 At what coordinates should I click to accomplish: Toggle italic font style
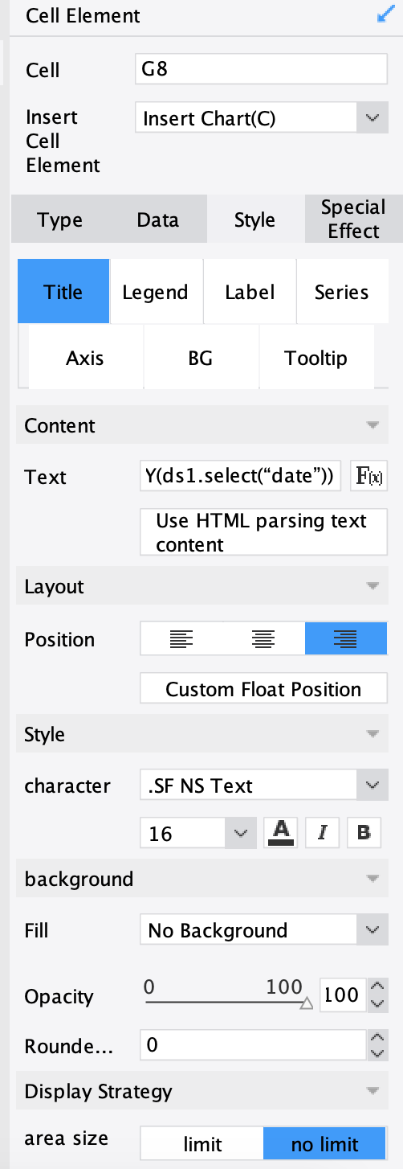pos(323,832)
